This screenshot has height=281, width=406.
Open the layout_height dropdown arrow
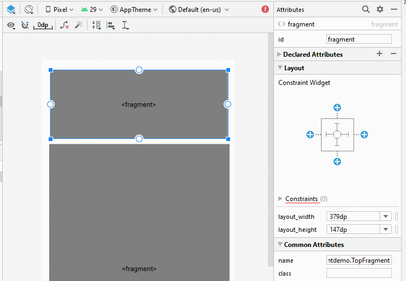[385, 229]
